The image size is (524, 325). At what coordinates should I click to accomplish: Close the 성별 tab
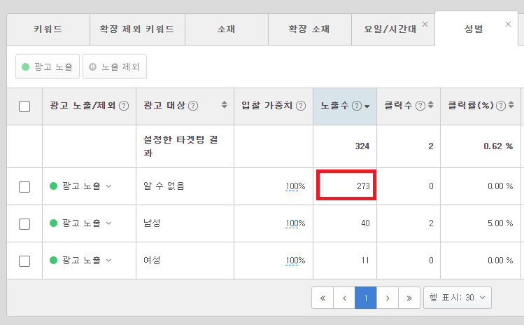click(x=508, y=25)
